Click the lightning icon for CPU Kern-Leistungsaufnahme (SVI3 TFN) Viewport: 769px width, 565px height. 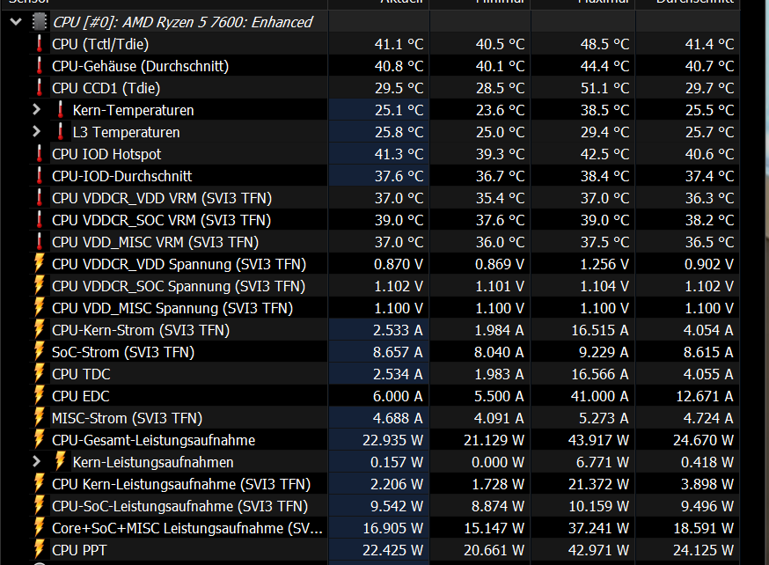point(40,483)
